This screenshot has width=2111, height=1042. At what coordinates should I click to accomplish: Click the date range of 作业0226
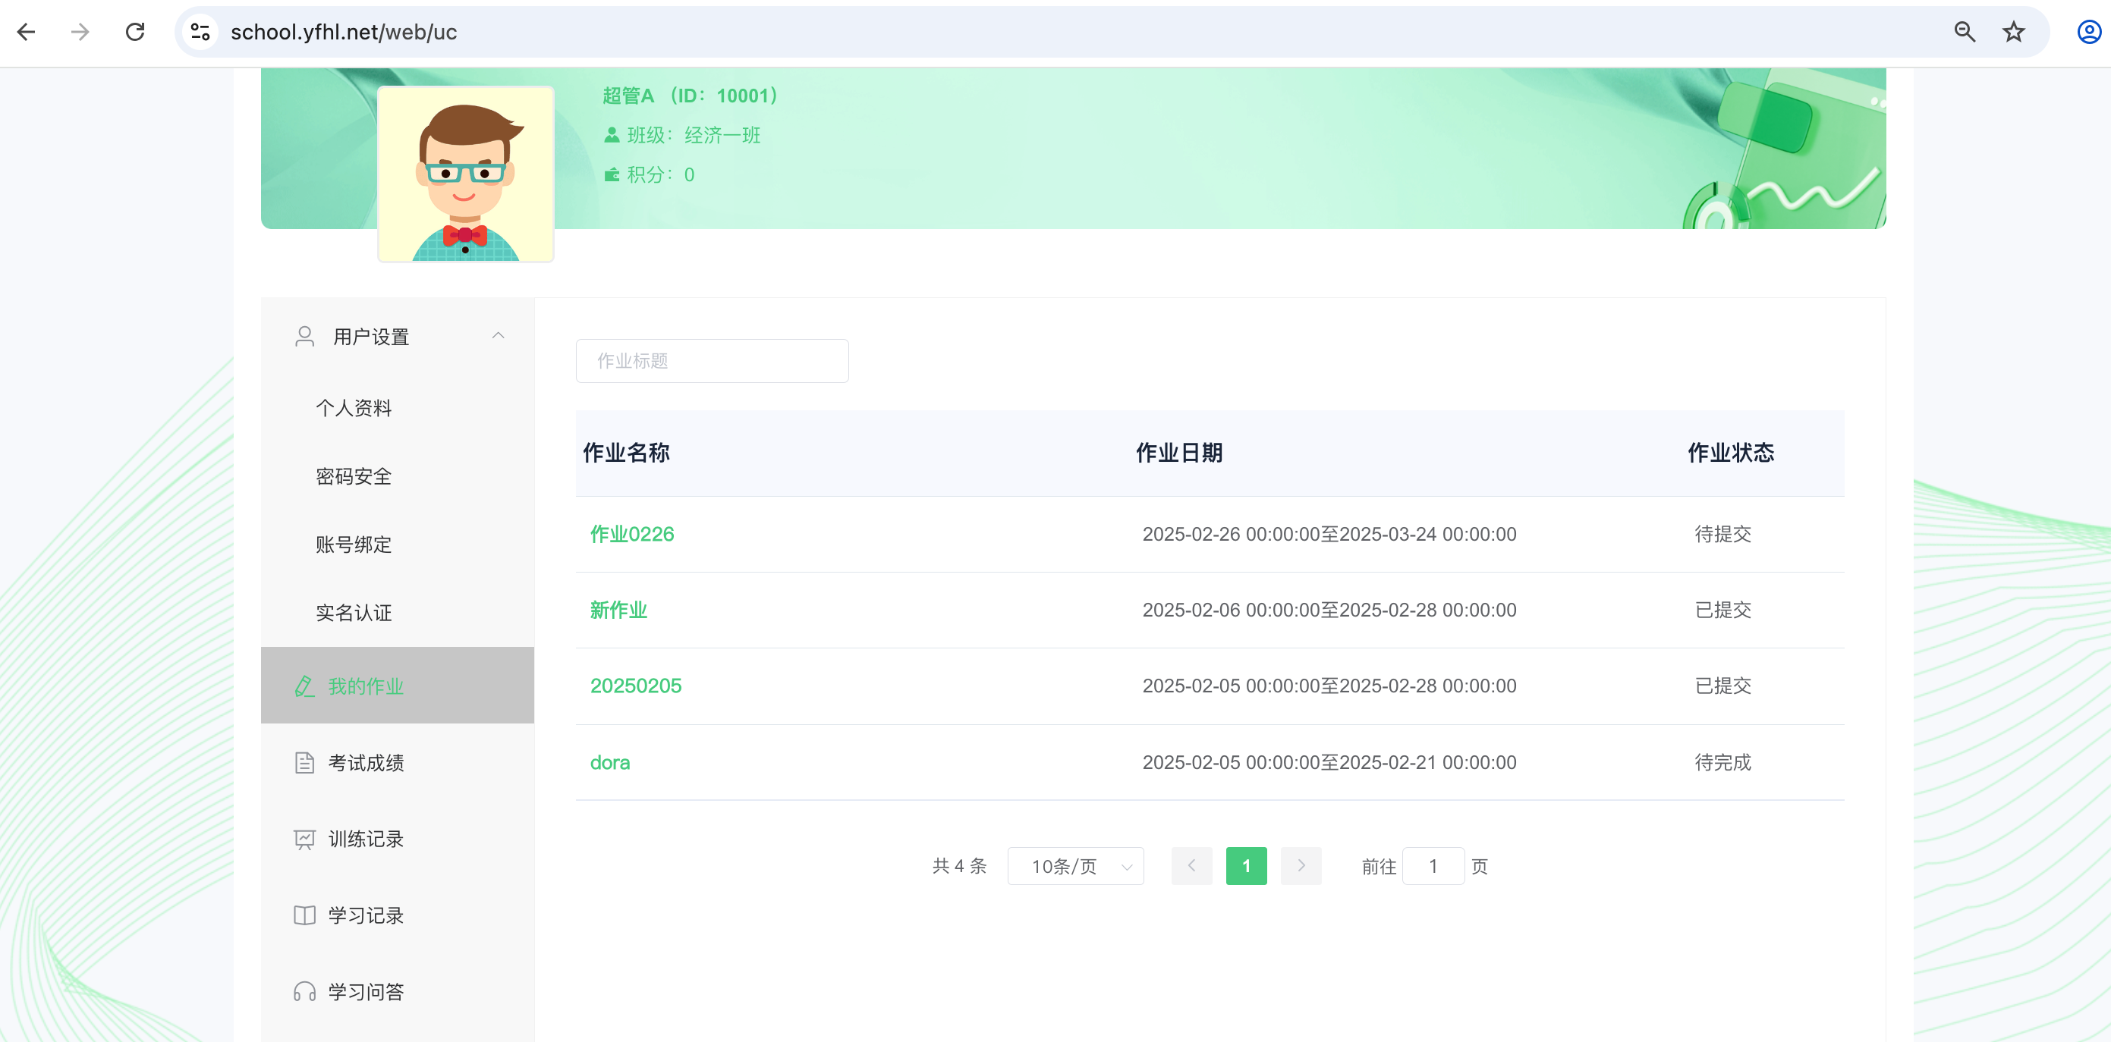pyautogui.click(x=1329, y=534)
